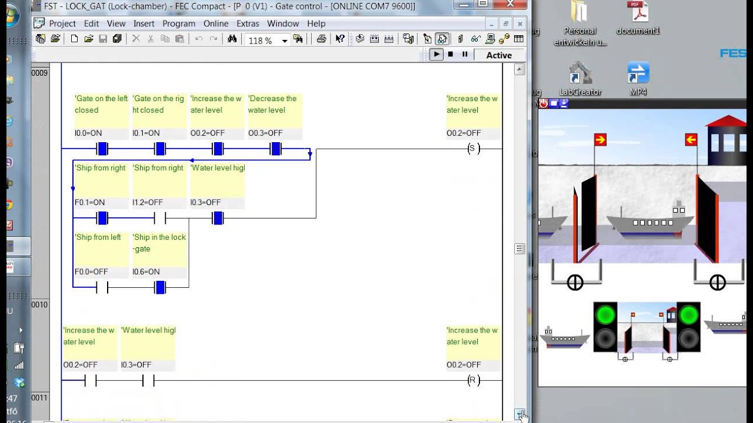Click the right valve symbol under the lock
Screen dimensions: 753x423
click(x=718, y=283)
